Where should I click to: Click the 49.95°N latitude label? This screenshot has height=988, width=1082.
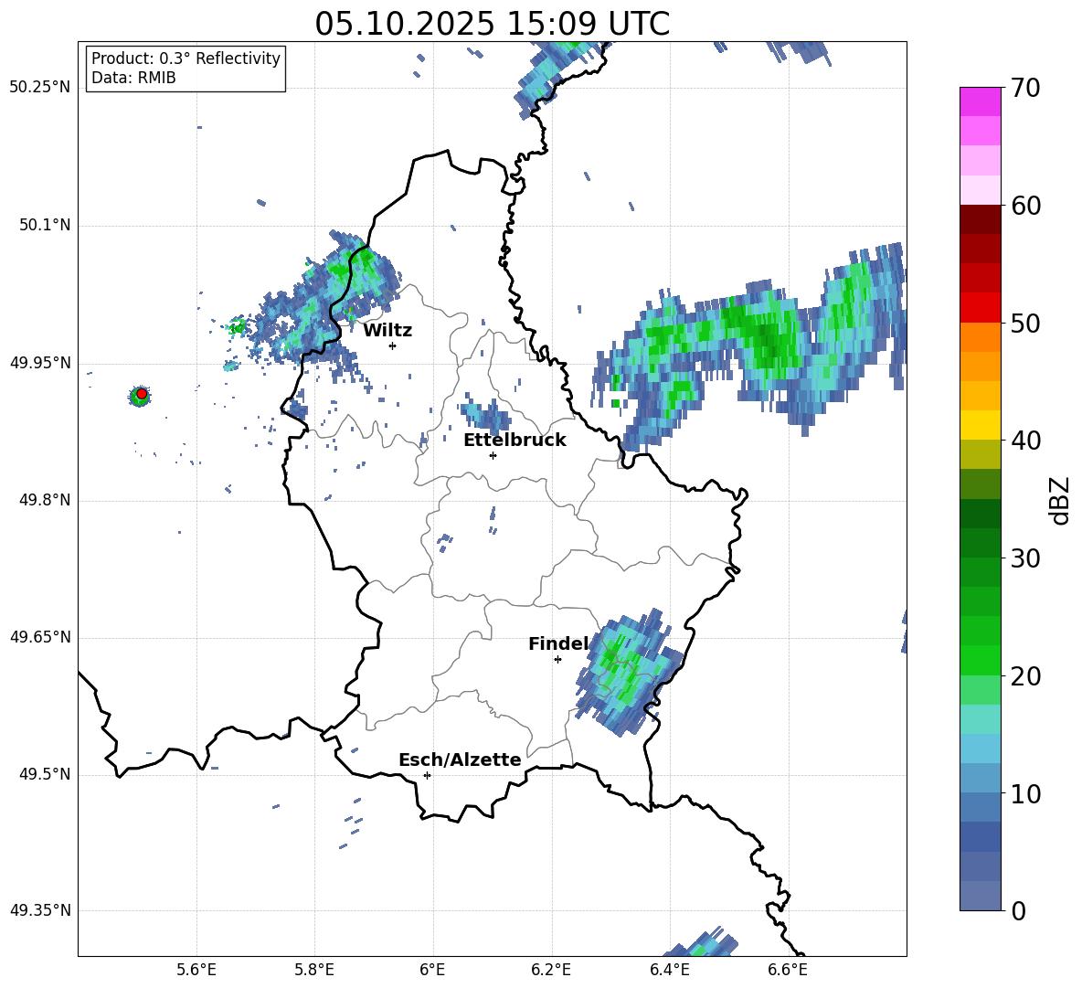[39, 362]
